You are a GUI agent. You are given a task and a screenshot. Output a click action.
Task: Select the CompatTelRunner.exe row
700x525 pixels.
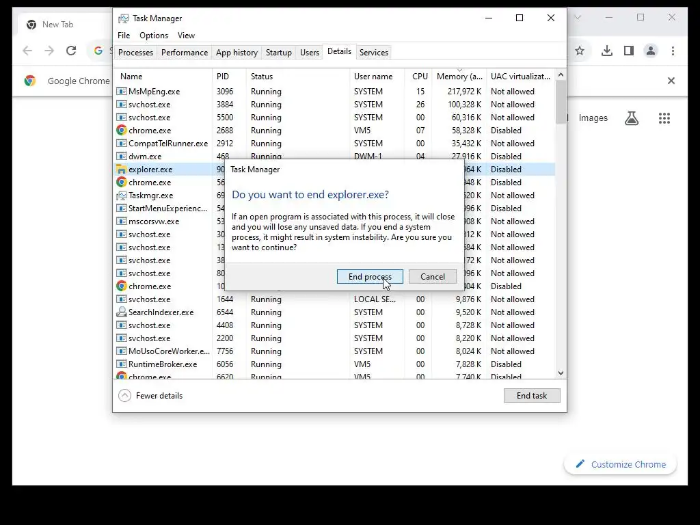pos(335,144)
